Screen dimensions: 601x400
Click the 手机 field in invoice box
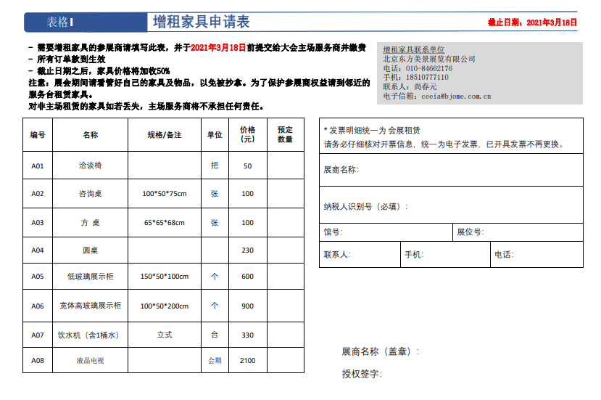tap(457, 255)
